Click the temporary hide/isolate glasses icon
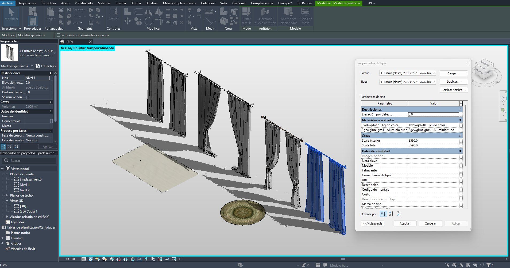 pyautogui.click(x=139, y=259)
